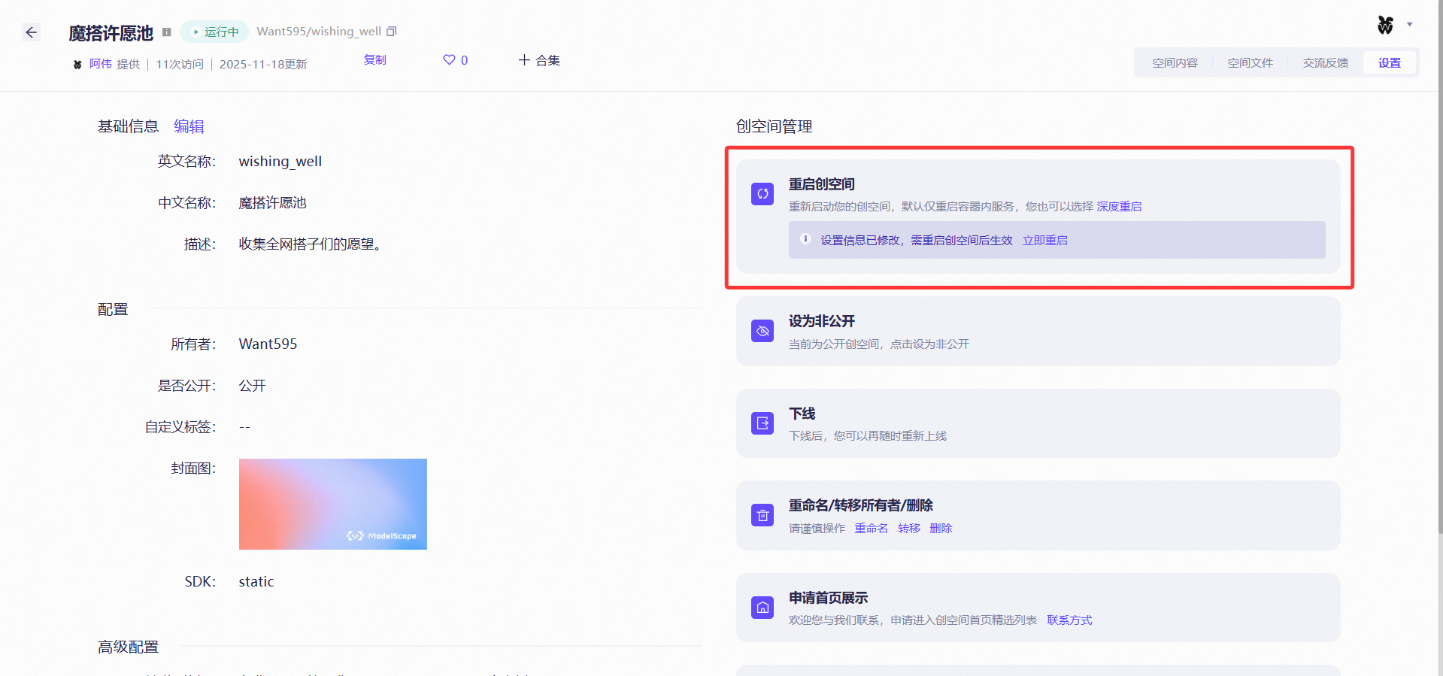Viewport: 1443px width, 676px height.
Task: Click the trash icon for 重命名/转移所有者/删除
Action: (762, 515)
